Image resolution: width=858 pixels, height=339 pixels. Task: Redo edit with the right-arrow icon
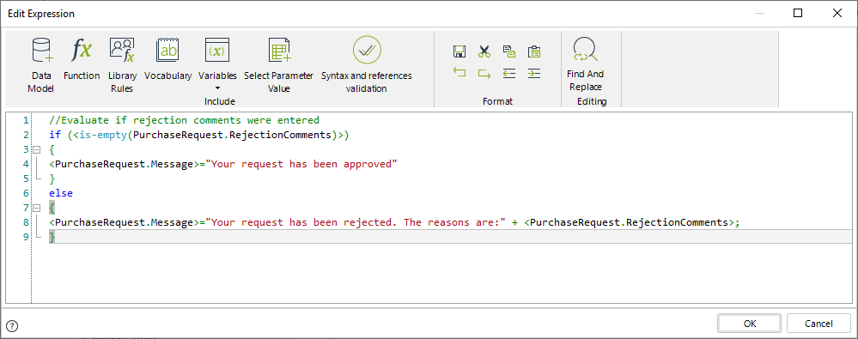484,73
